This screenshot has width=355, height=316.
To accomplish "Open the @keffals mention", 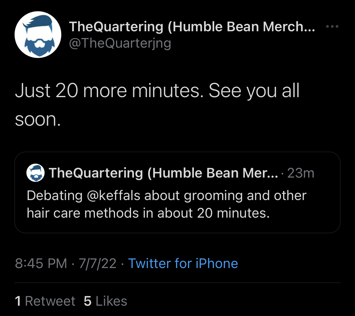I will [113, 195].
